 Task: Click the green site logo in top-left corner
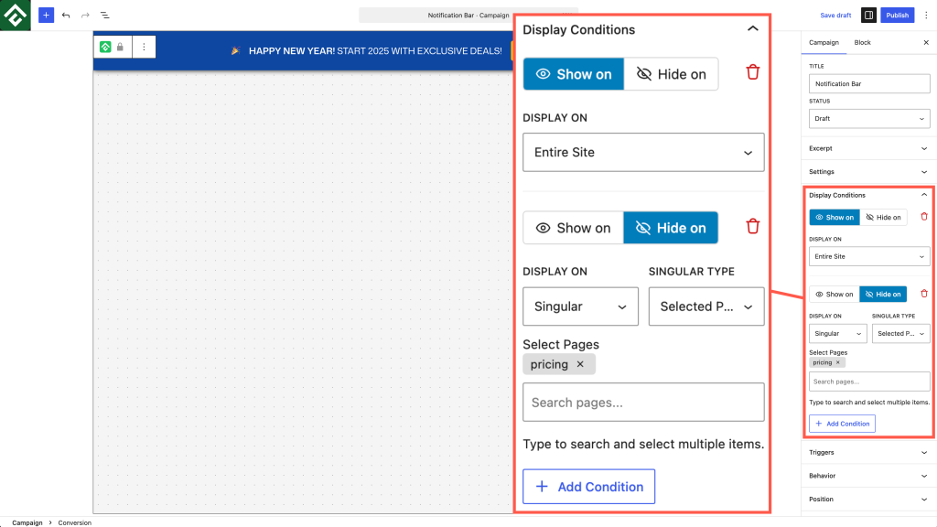15,15
